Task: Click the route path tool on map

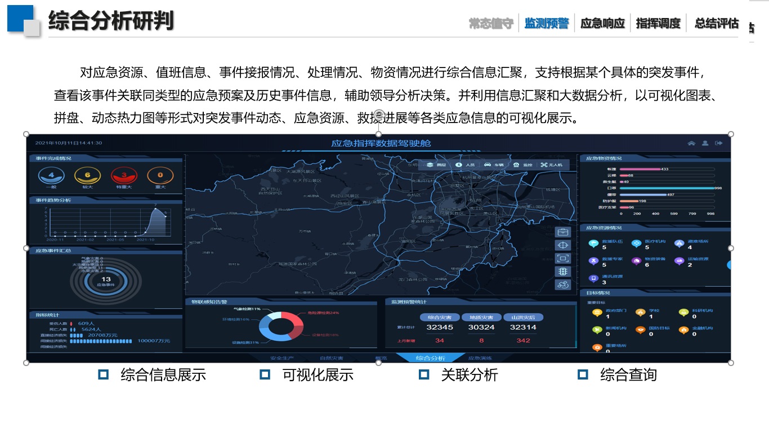Action: (x=563, y=285)
